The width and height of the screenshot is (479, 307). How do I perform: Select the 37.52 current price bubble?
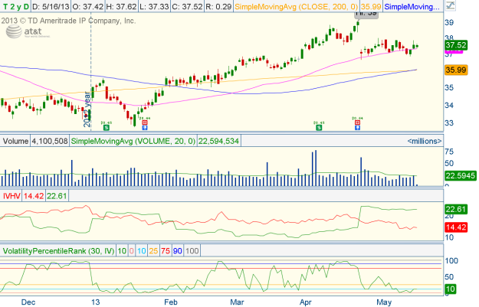[457, 45]
